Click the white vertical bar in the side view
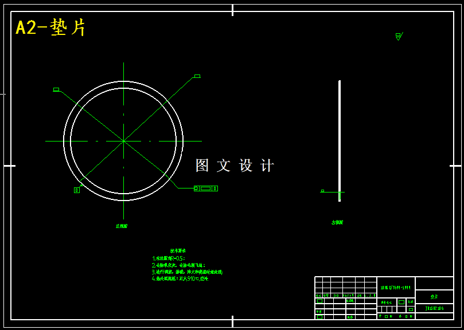Viewport: 464px width, 330px height. [x=340, y=141]
